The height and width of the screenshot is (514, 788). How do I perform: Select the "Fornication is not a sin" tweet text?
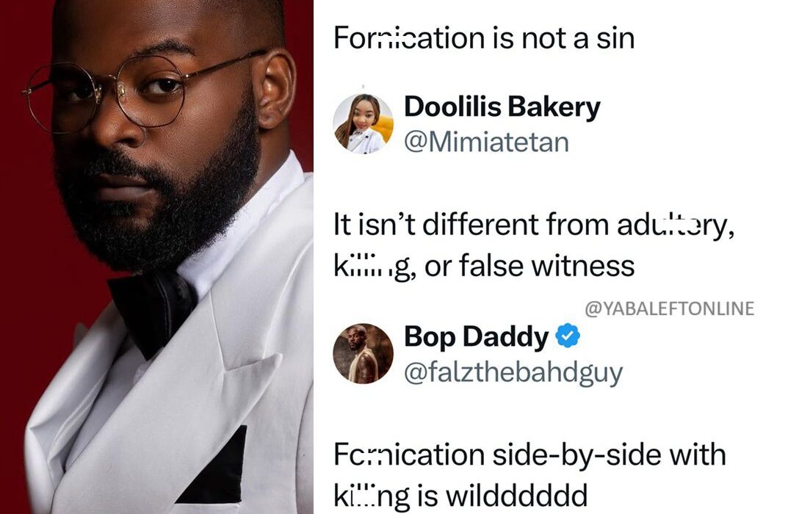click(x=484, y=37)
